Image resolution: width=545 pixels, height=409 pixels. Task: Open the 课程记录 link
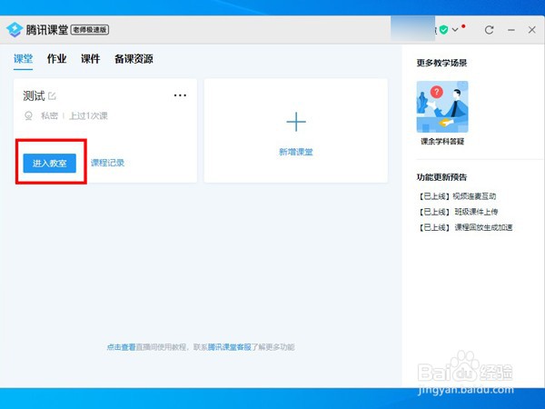[107, 163]
